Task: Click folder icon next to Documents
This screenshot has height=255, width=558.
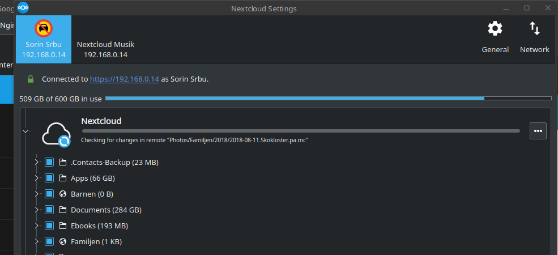Action: 63,210
